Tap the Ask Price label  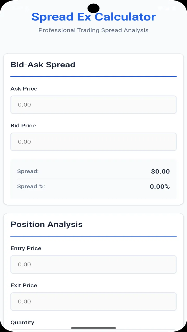coord(24,89)
